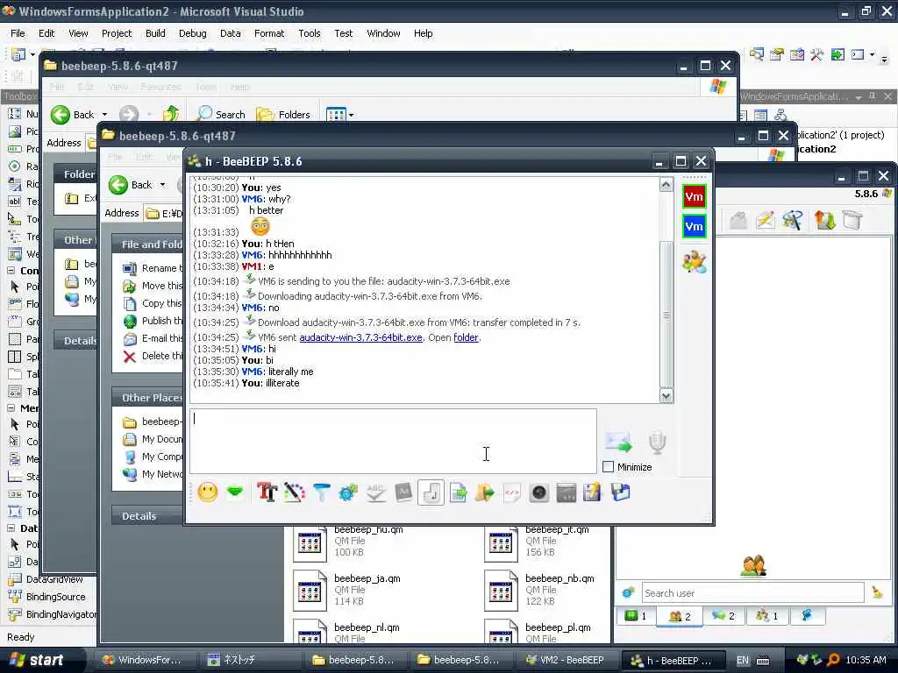The height and width of the screenshot is (673, 898).
Task: Click Folders in the rear Explorer window toolbar
Action: coord(283,115)
